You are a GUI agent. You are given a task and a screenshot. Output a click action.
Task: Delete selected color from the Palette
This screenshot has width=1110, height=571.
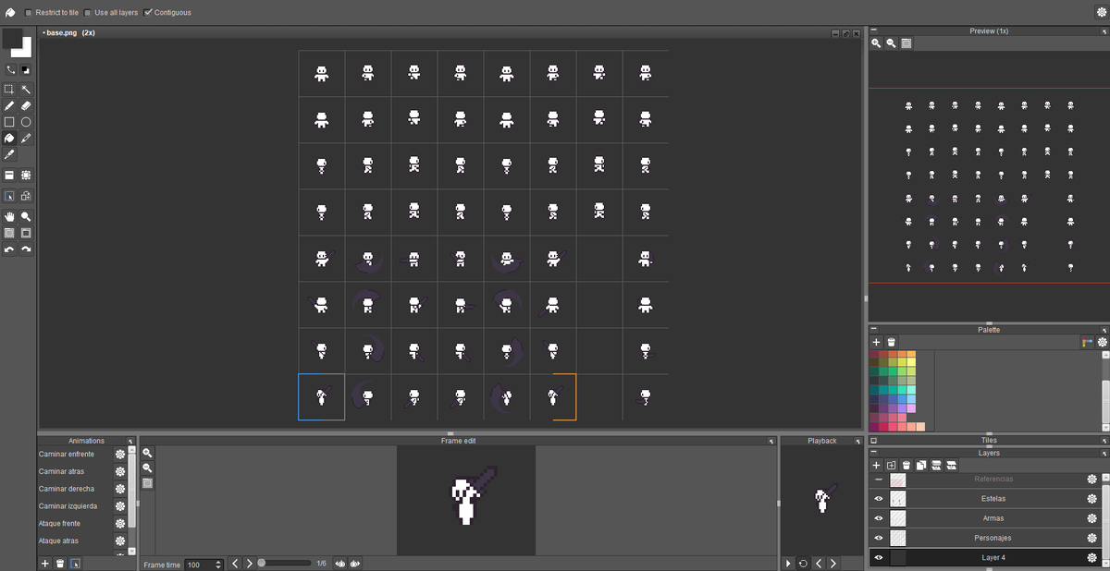(892, 342)
